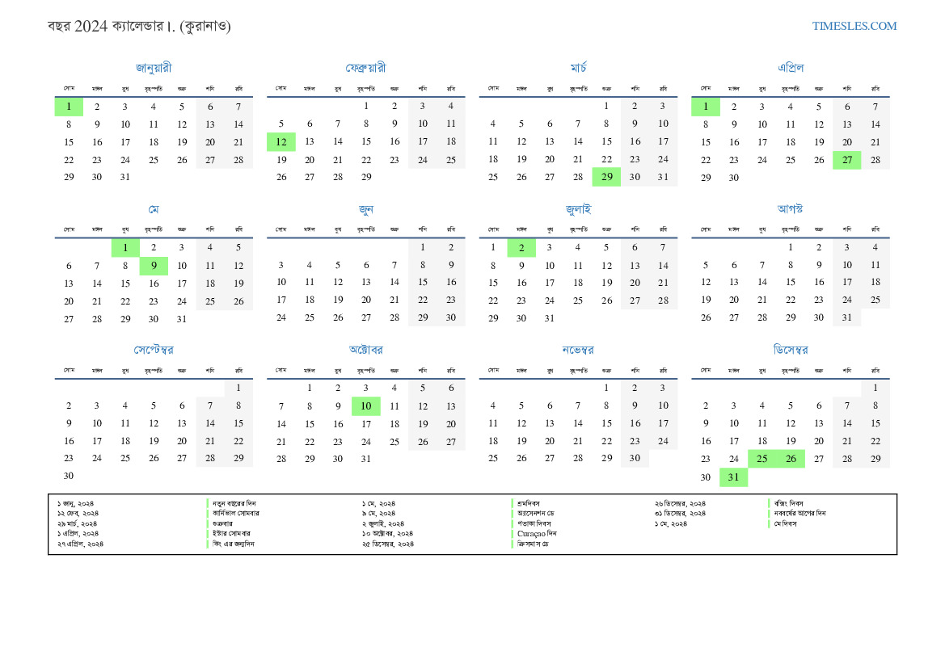
Task: Click date 31 in July
Action: [x=550, y=318]
